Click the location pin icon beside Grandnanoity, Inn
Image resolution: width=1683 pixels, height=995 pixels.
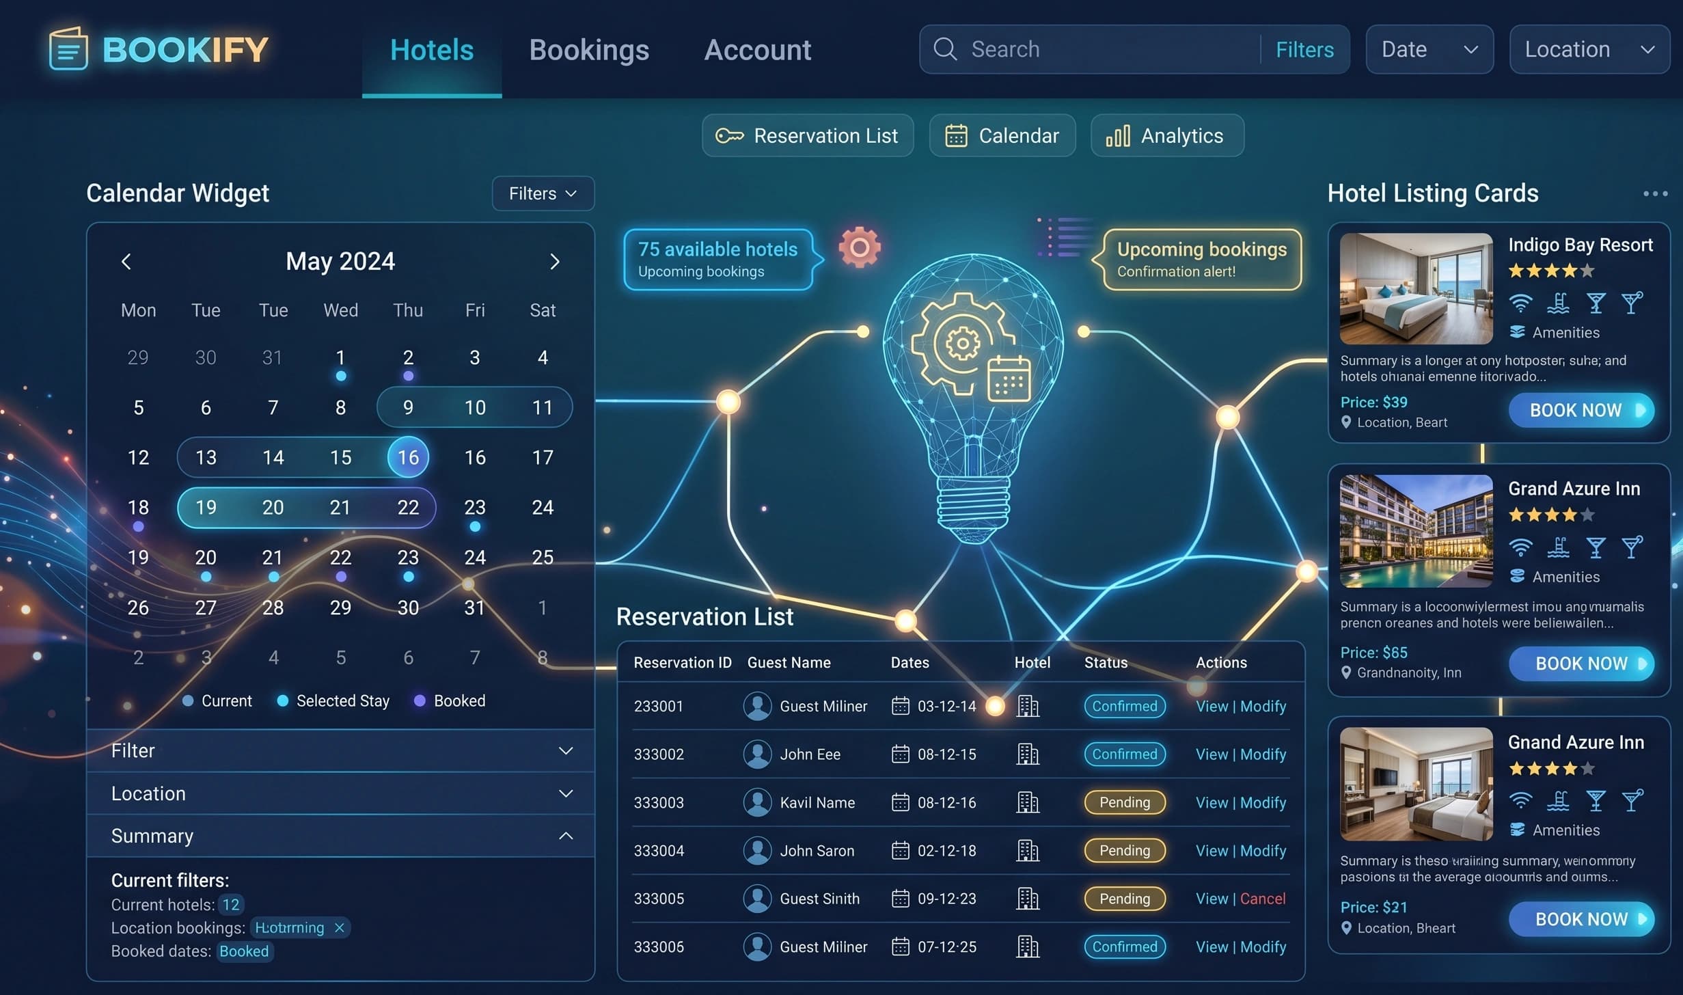point(1346,672)
